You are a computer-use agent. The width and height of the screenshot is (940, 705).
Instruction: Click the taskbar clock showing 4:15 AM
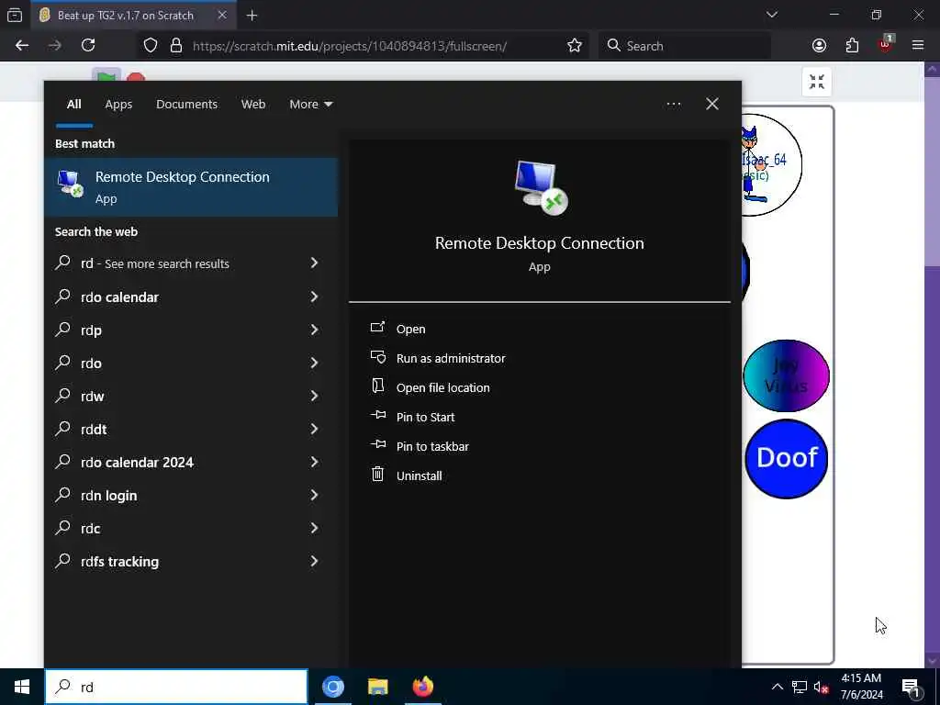[861, 687]
